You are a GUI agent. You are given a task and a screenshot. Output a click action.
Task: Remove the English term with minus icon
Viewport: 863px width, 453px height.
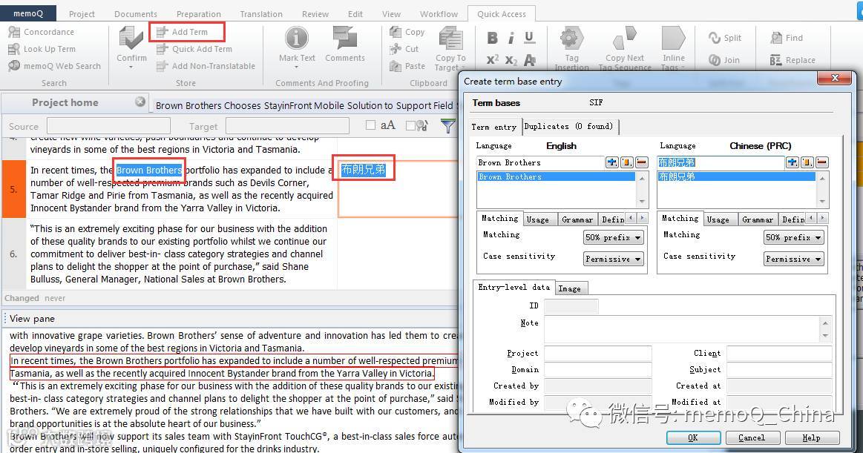642,162
